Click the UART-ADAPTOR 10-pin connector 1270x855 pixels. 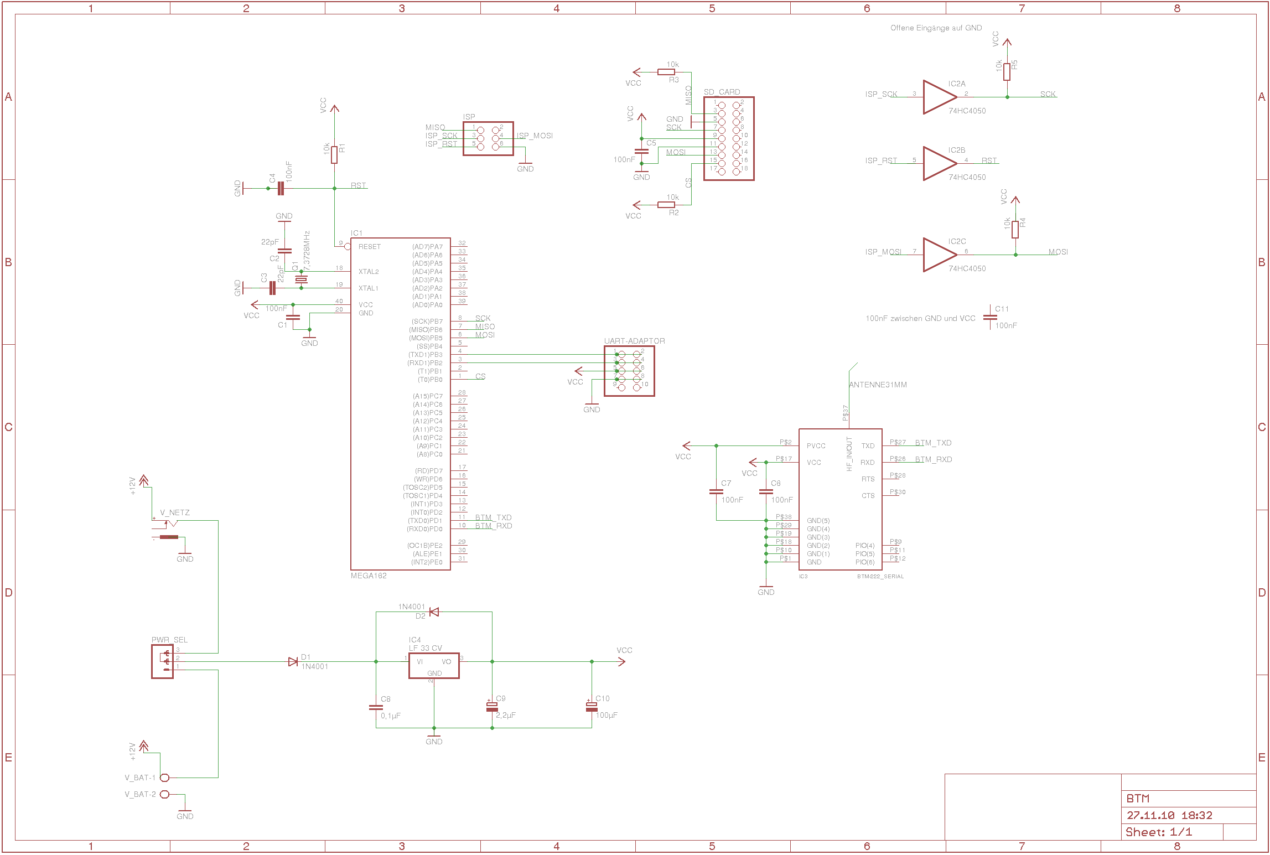(x=629, y=371)
